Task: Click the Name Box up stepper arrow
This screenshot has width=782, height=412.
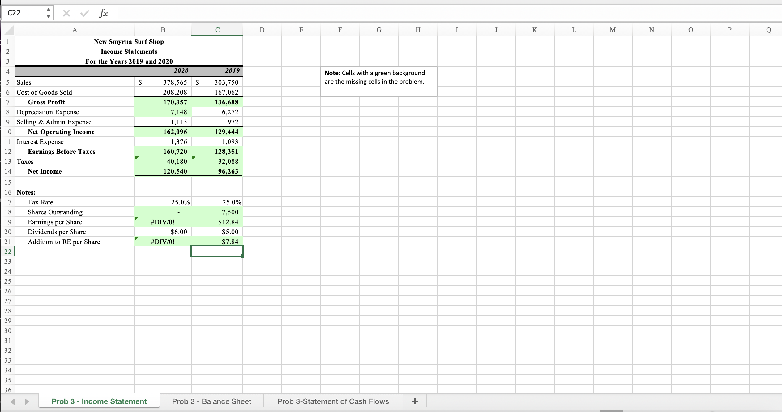Action: 49,10
